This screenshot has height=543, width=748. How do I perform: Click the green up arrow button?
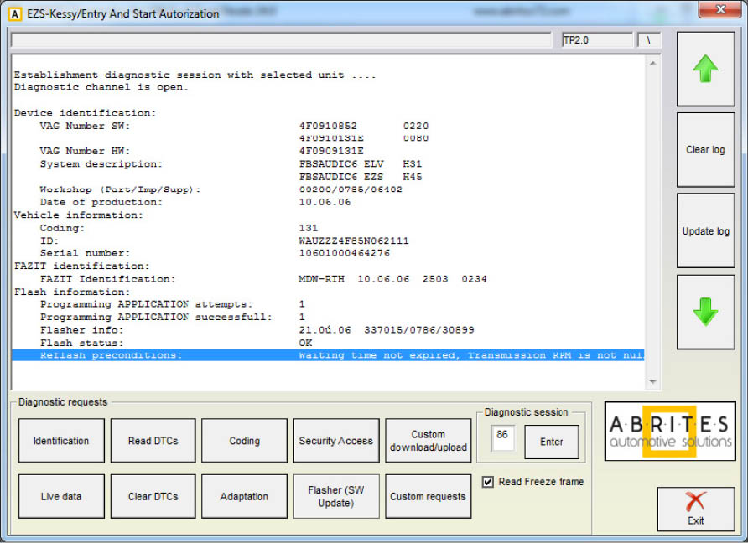tap(705, 70)
